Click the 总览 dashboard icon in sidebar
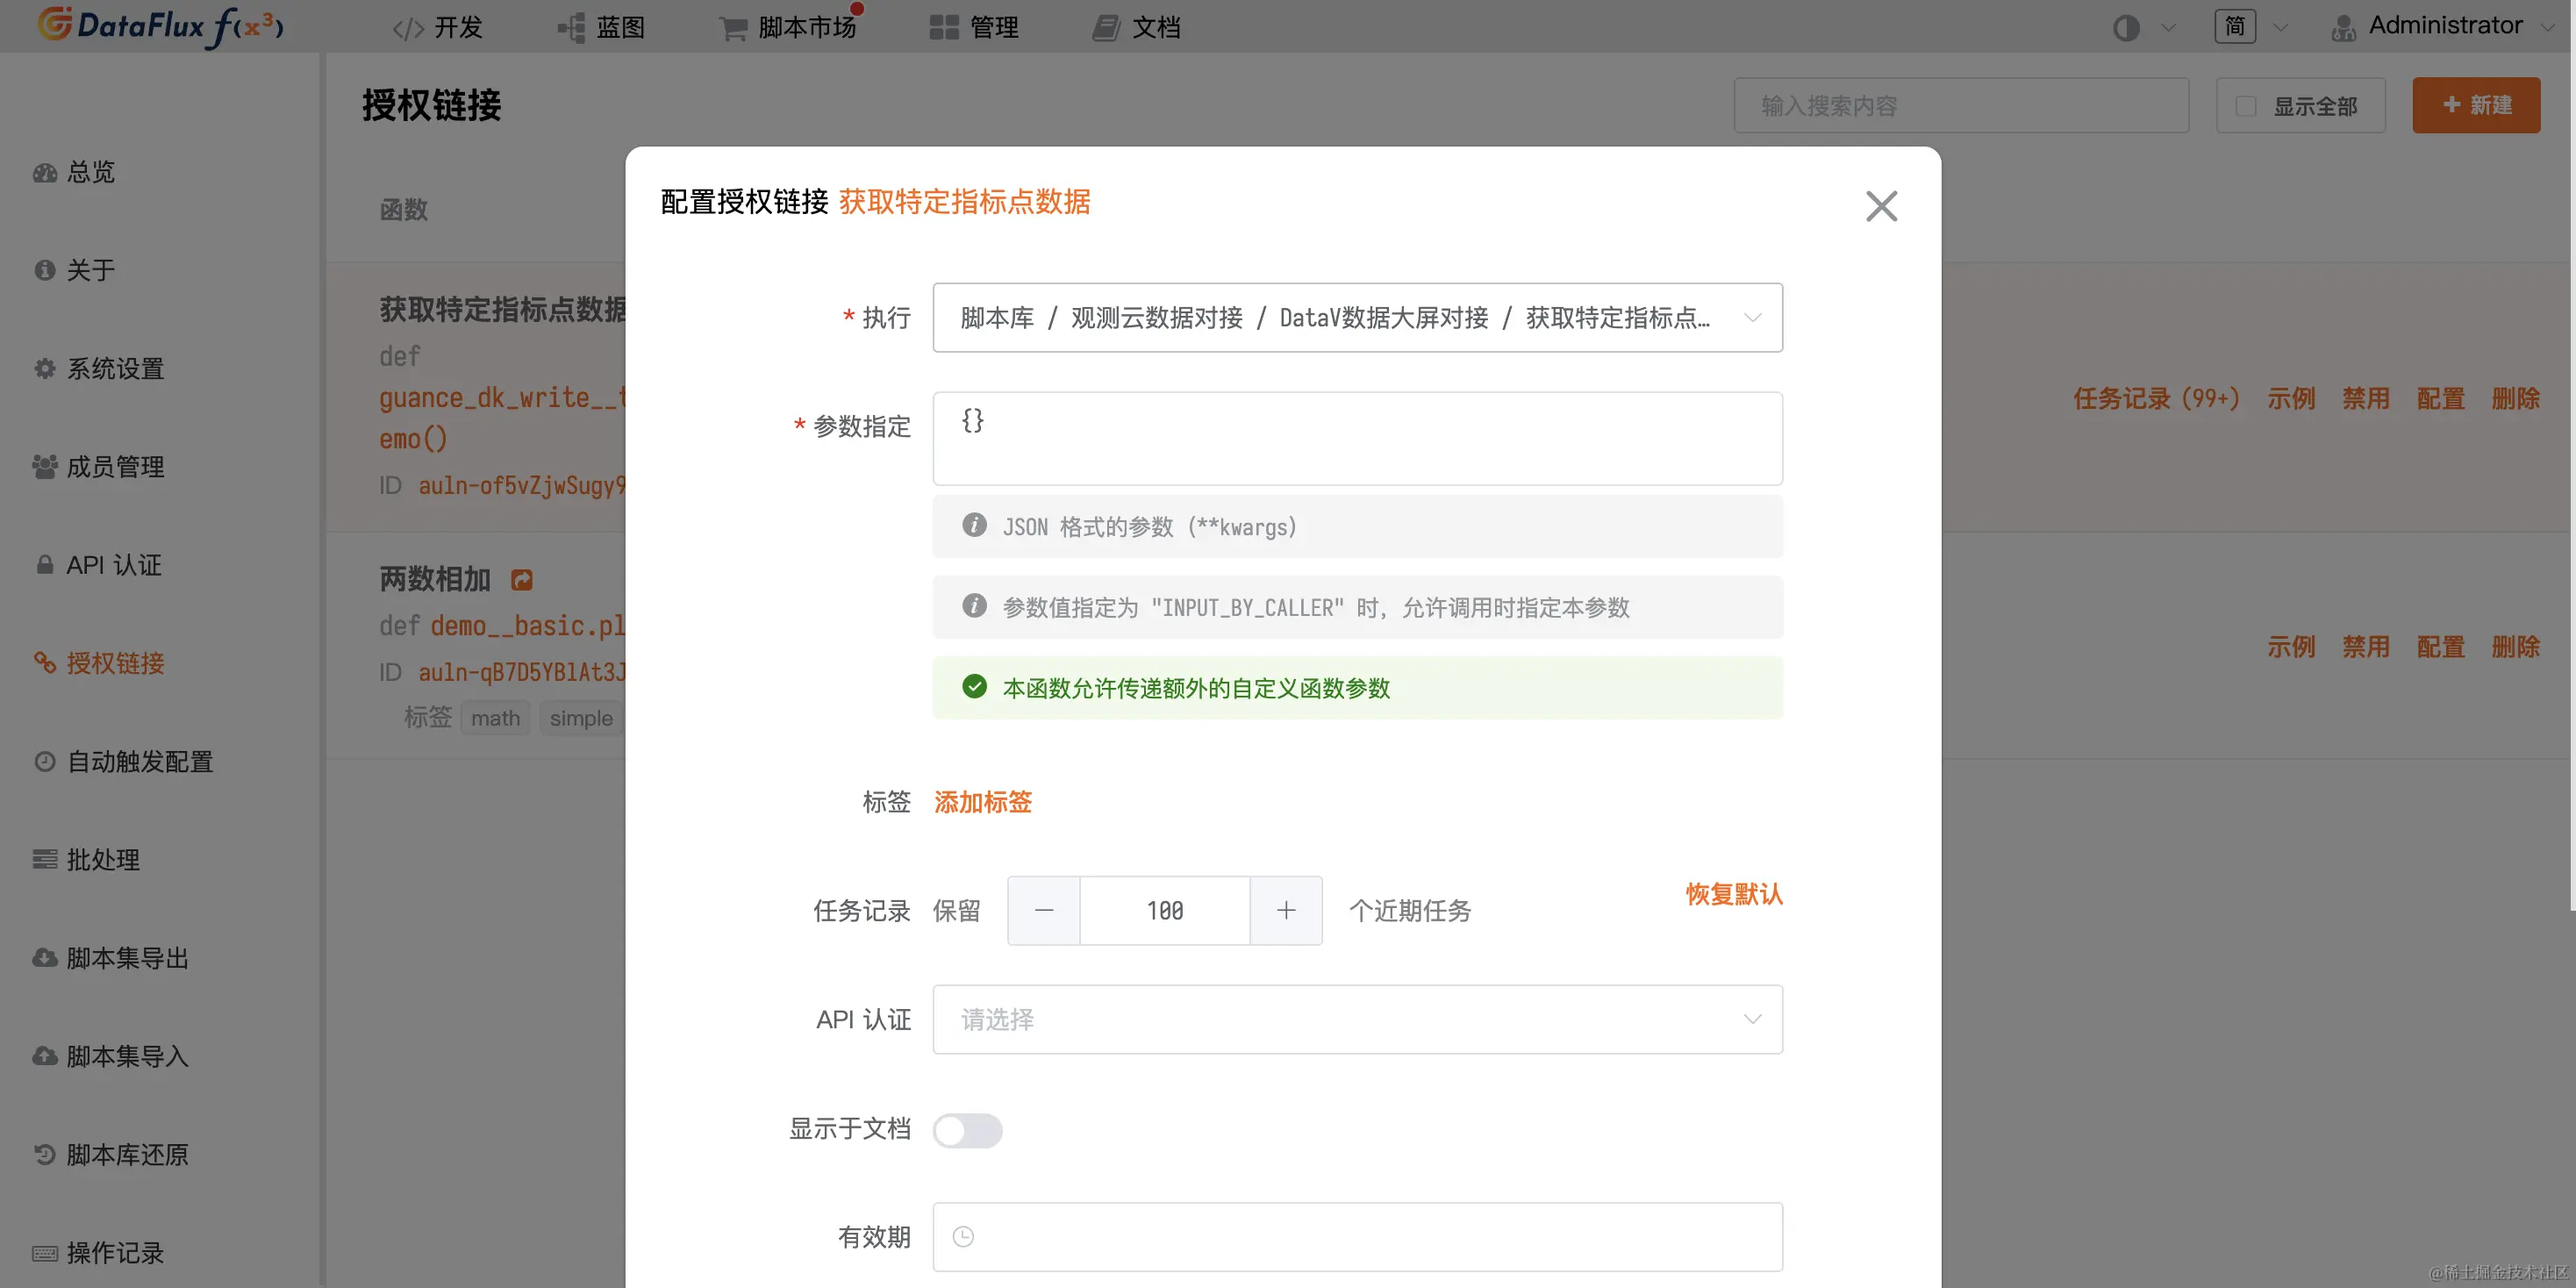2576x1288 pixels. tap(45, 173)
